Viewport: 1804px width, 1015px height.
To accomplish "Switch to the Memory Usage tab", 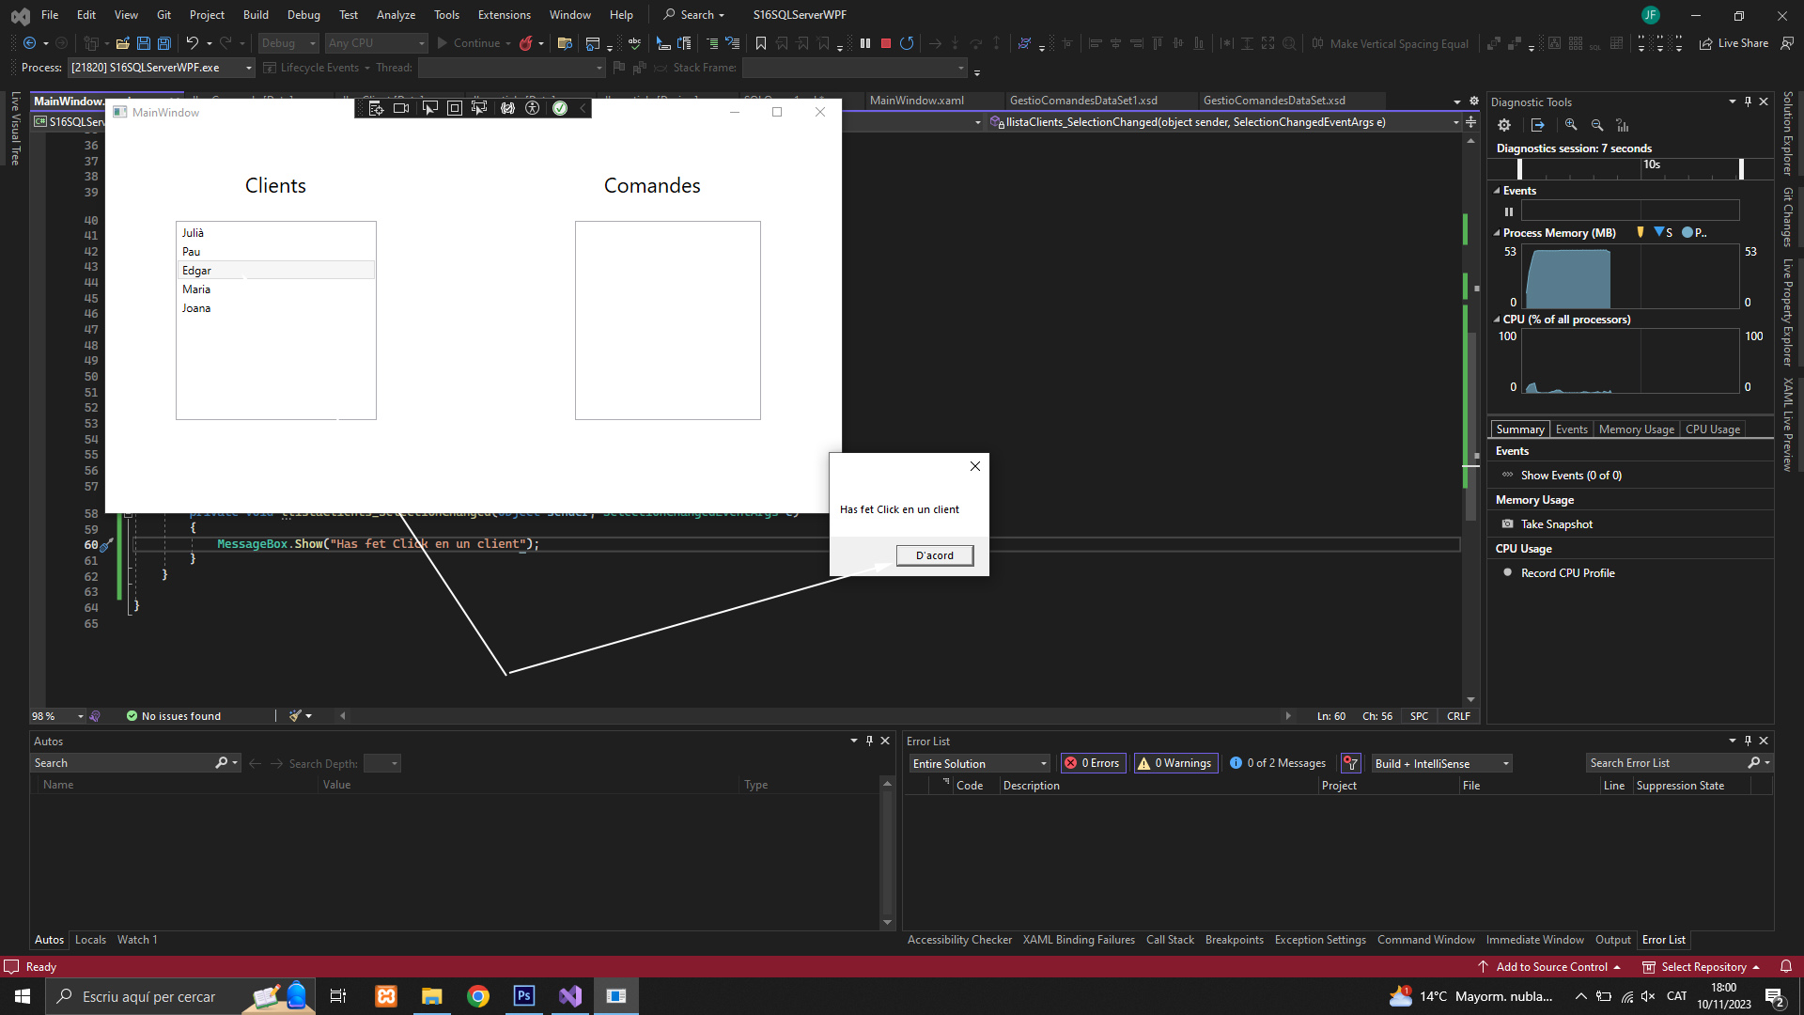I will [x=1636, y=429].
